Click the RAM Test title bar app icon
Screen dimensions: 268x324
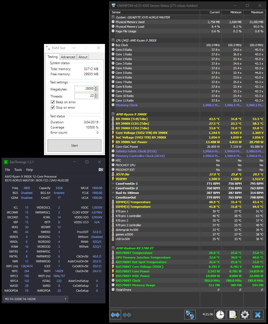tap(48, 48)
